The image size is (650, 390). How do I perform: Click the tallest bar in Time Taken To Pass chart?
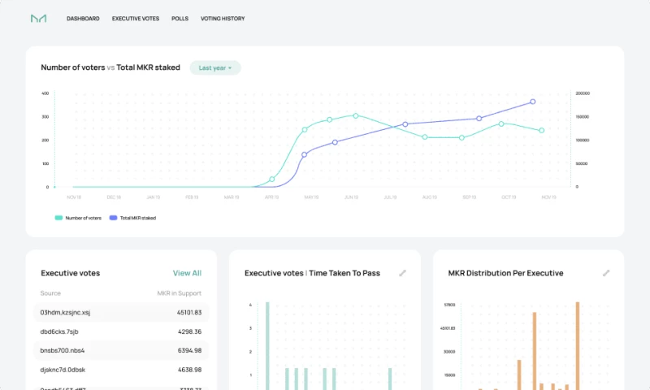pyautogui.click(x=267, y=345)
